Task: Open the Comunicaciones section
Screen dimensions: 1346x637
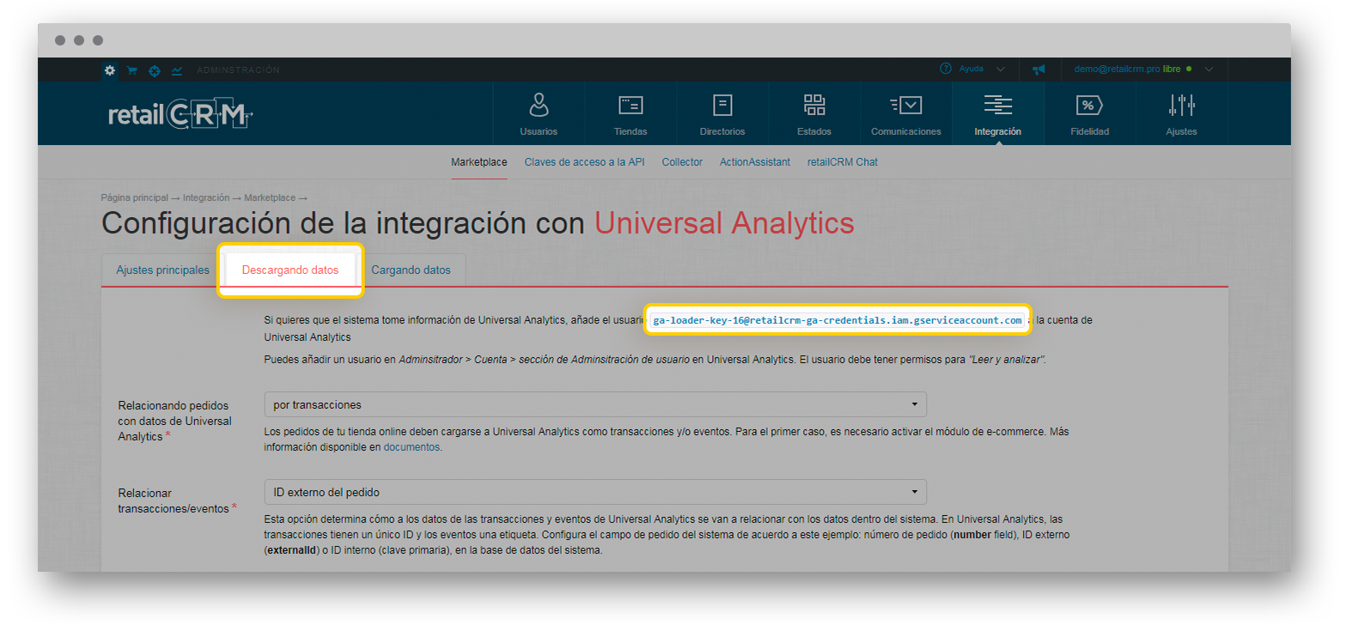Action: tap(906, 113)
